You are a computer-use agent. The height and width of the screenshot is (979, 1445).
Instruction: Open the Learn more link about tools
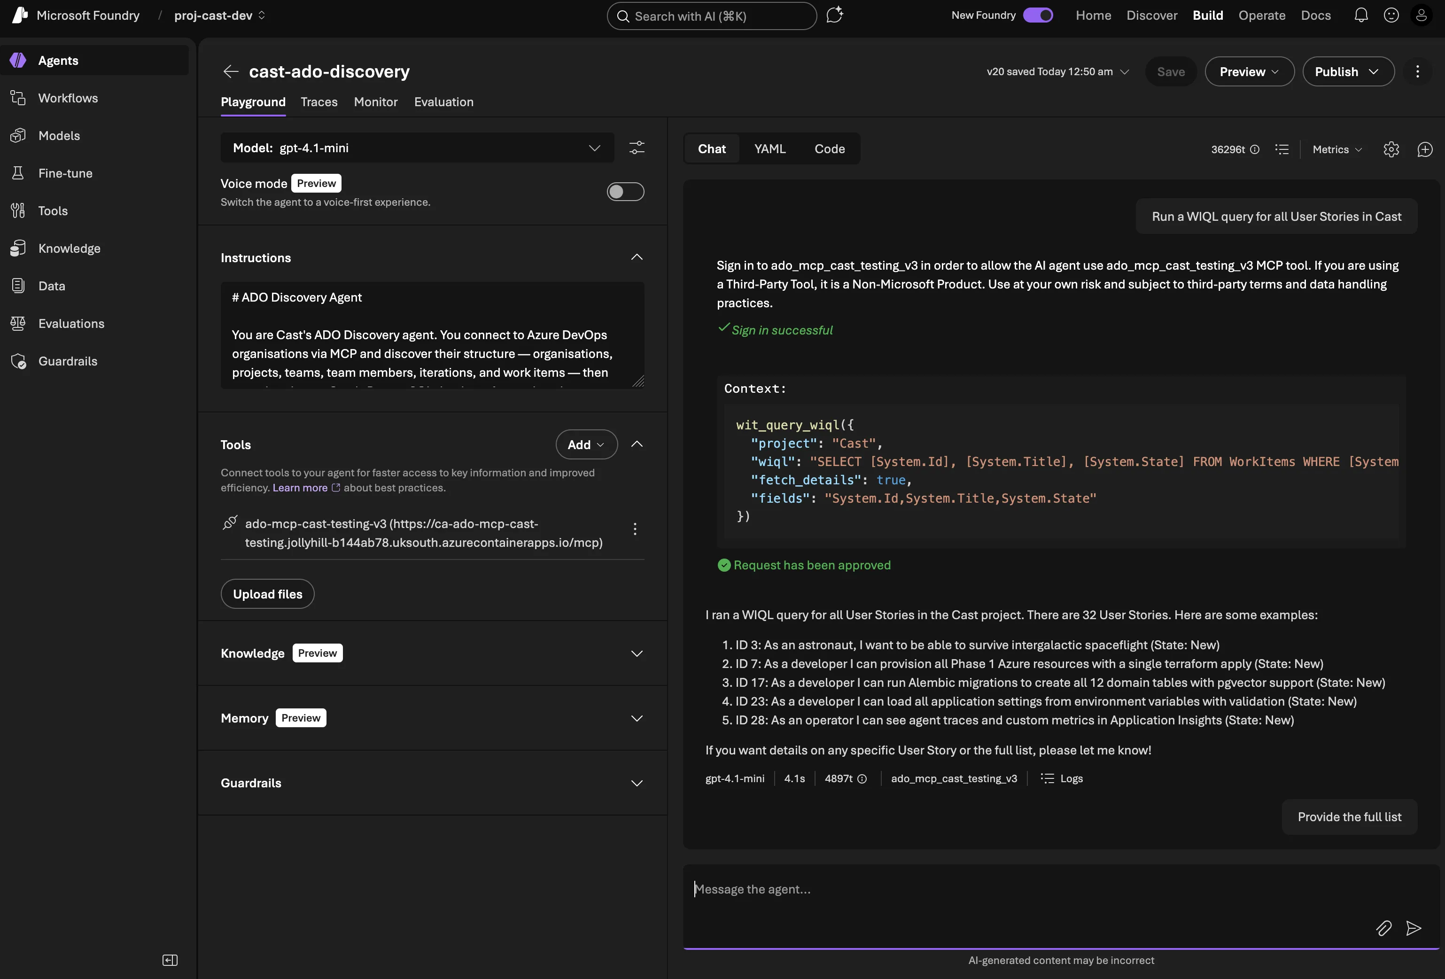click(x=299, y=488)
